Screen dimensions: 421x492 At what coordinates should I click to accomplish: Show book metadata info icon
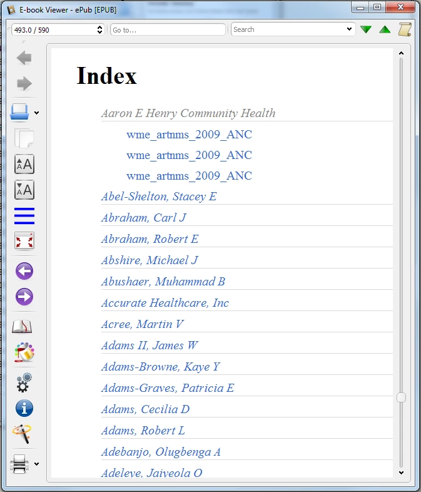[24, 408]
